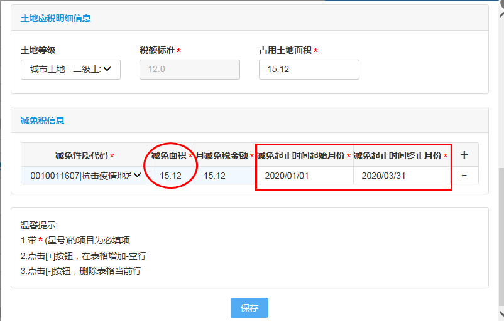
Task: Select the end date 2020/03/31 field
Action: click(x=402, y=176)
